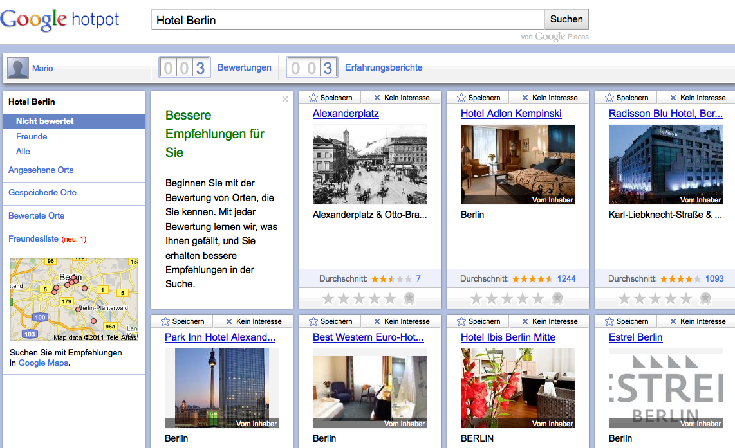Click the best-ever badge icon for Alexanderplatz
Screen dimensions: 735x448
409,299
